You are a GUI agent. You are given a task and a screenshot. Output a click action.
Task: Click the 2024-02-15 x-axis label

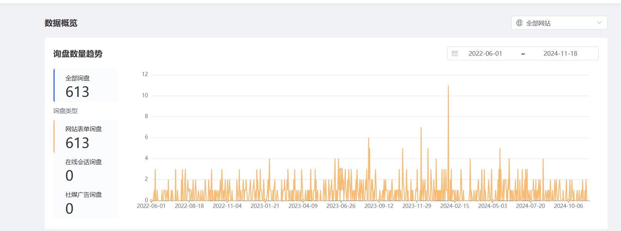454,206
